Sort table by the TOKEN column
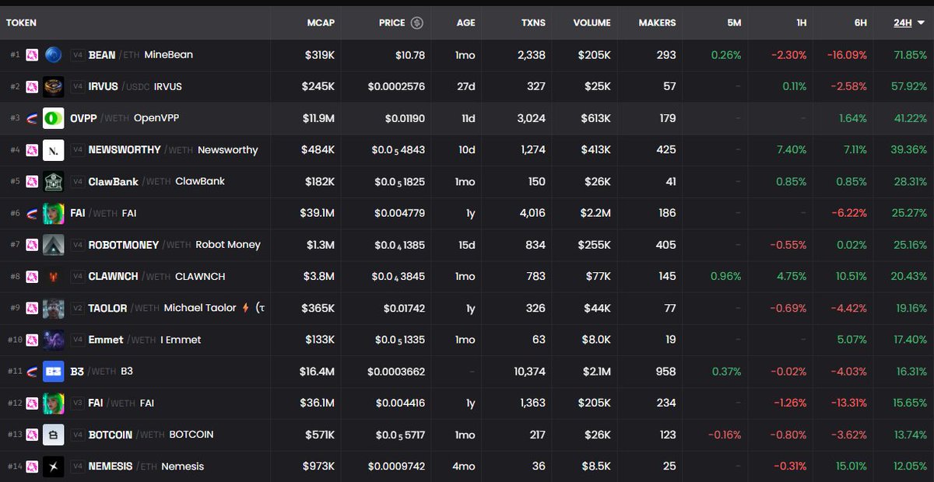Viewport: 934px width, 482px height. pos(21,23)
